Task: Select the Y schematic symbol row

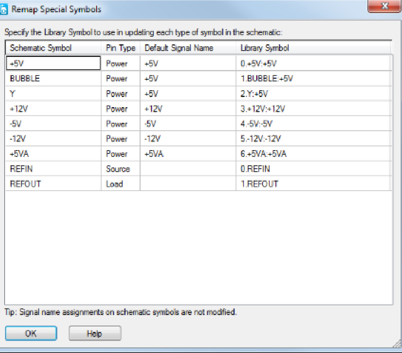Action: (x=53, y=94)
